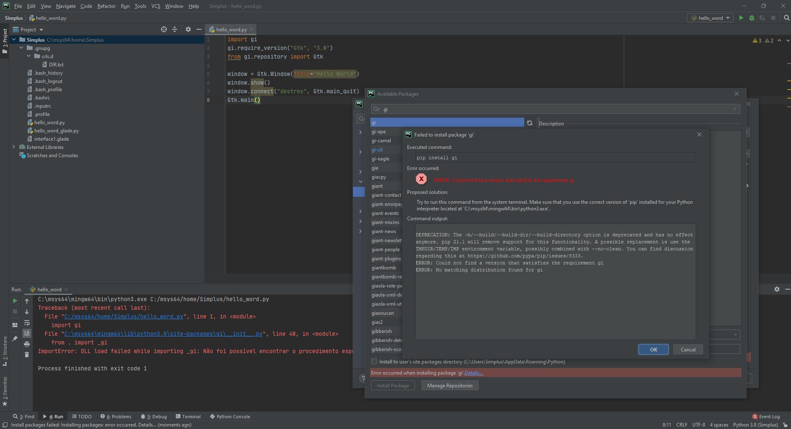Click the locate-in-project-tree target icon
791x429 pixels.
point(164,29)
